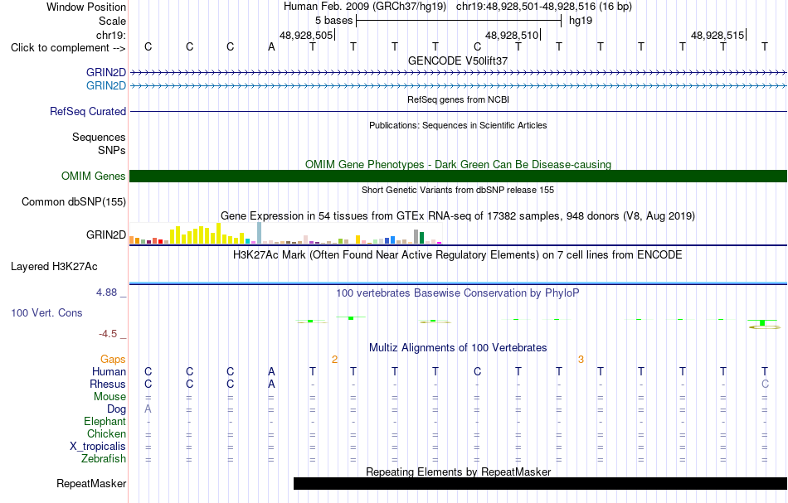Click the chr19:48,928,501-48,928,516 position text
Image resolution: width=788 pixels, height=503 pixels.
coord(544,7)
